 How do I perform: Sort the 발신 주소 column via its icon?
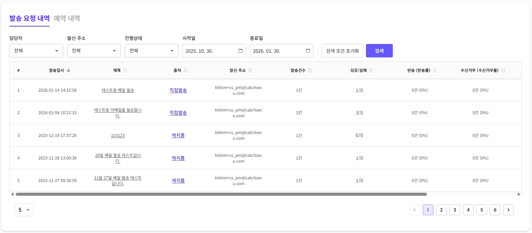[250, 71]
